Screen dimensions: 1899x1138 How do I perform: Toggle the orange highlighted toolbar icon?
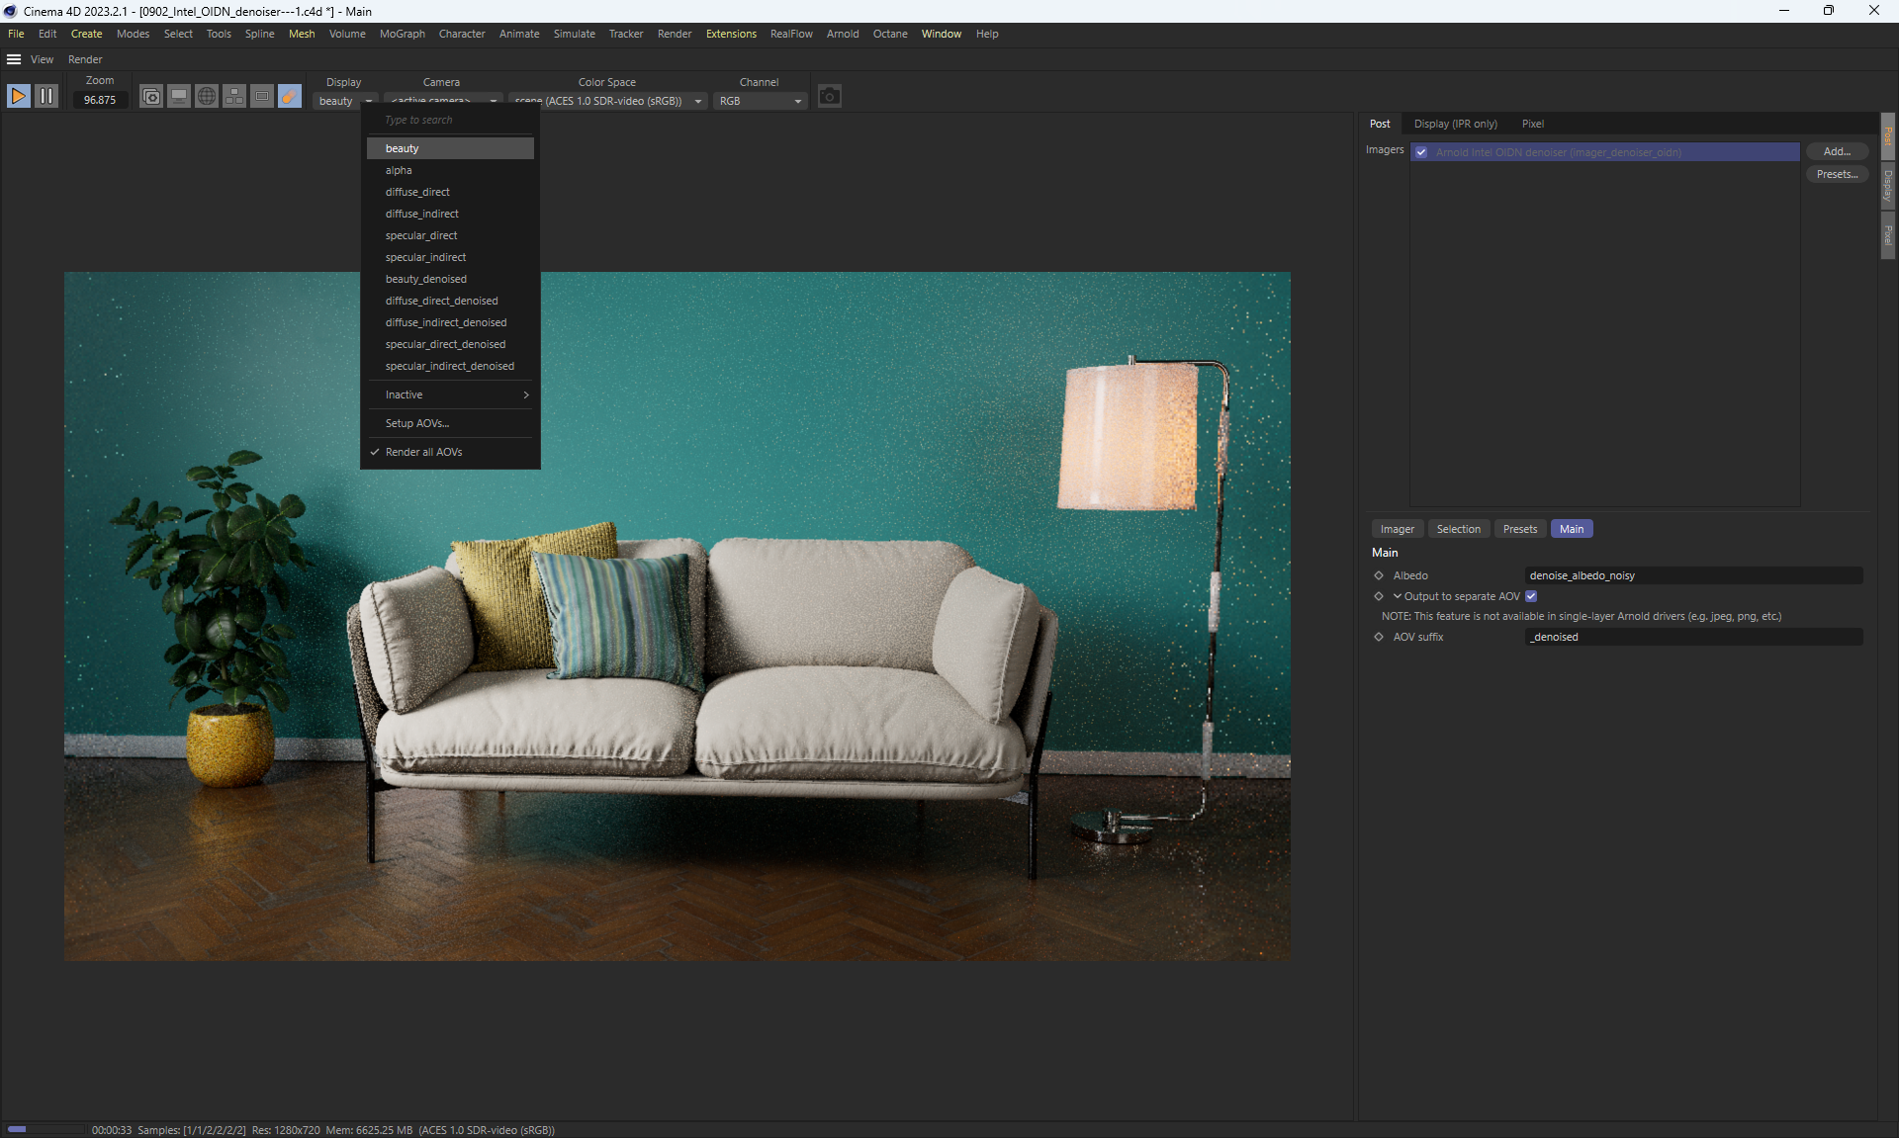click(x=289, y=96)
